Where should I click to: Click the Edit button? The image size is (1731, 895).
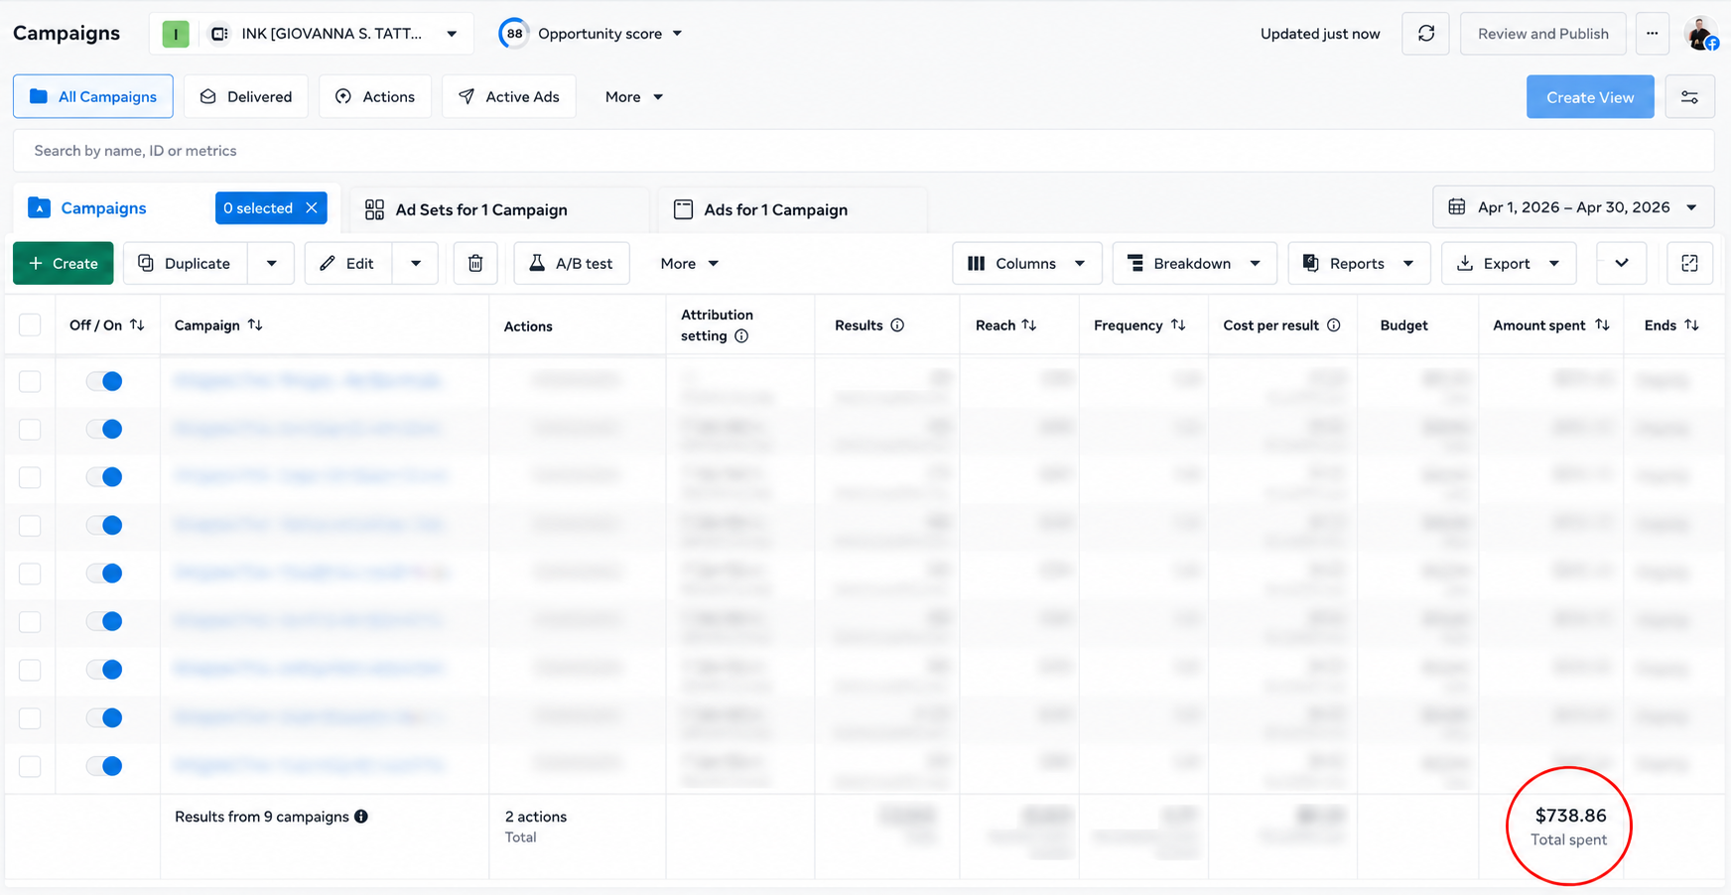coord(348,263)
